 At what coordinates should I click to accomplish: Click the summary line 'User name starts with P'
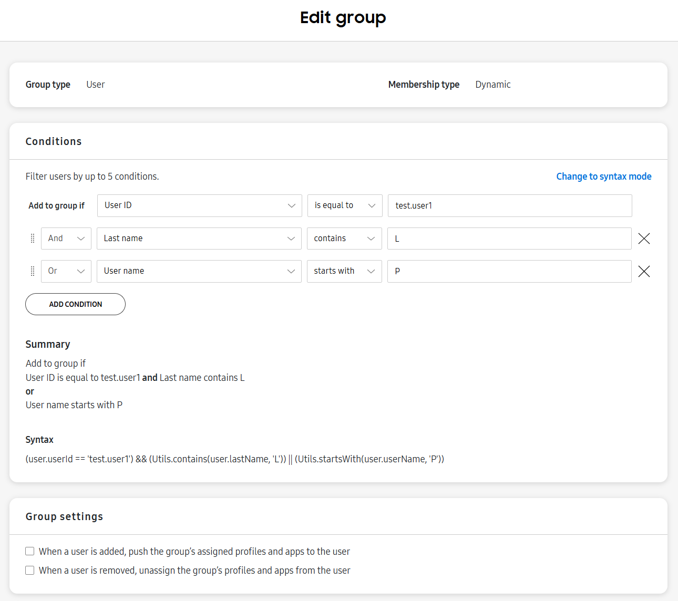click(x=74, y=405)
